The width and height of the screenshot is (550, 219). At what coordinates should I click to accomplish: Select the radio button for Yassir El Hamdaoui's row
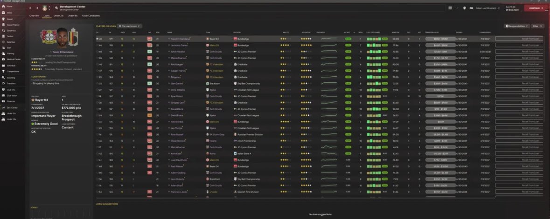click(97, 39)
